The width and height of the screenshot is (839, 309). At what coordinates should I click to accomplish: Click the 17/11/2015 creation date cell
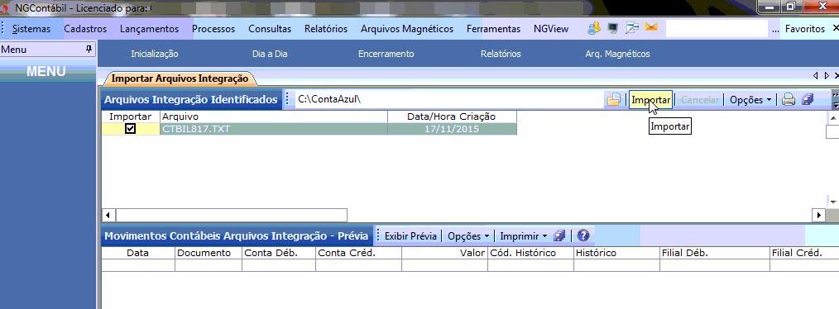452,129
